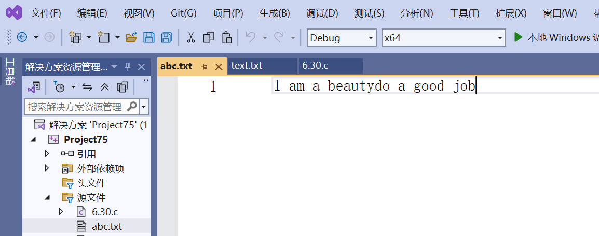Expand the 引用 node
Viewport: 599px width, 236px height.
pos(47,154)
